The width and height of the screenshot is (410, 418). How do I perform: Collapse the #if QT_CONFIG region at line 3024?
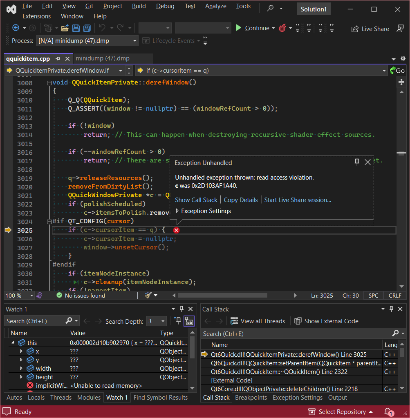(x=49, y=222)
